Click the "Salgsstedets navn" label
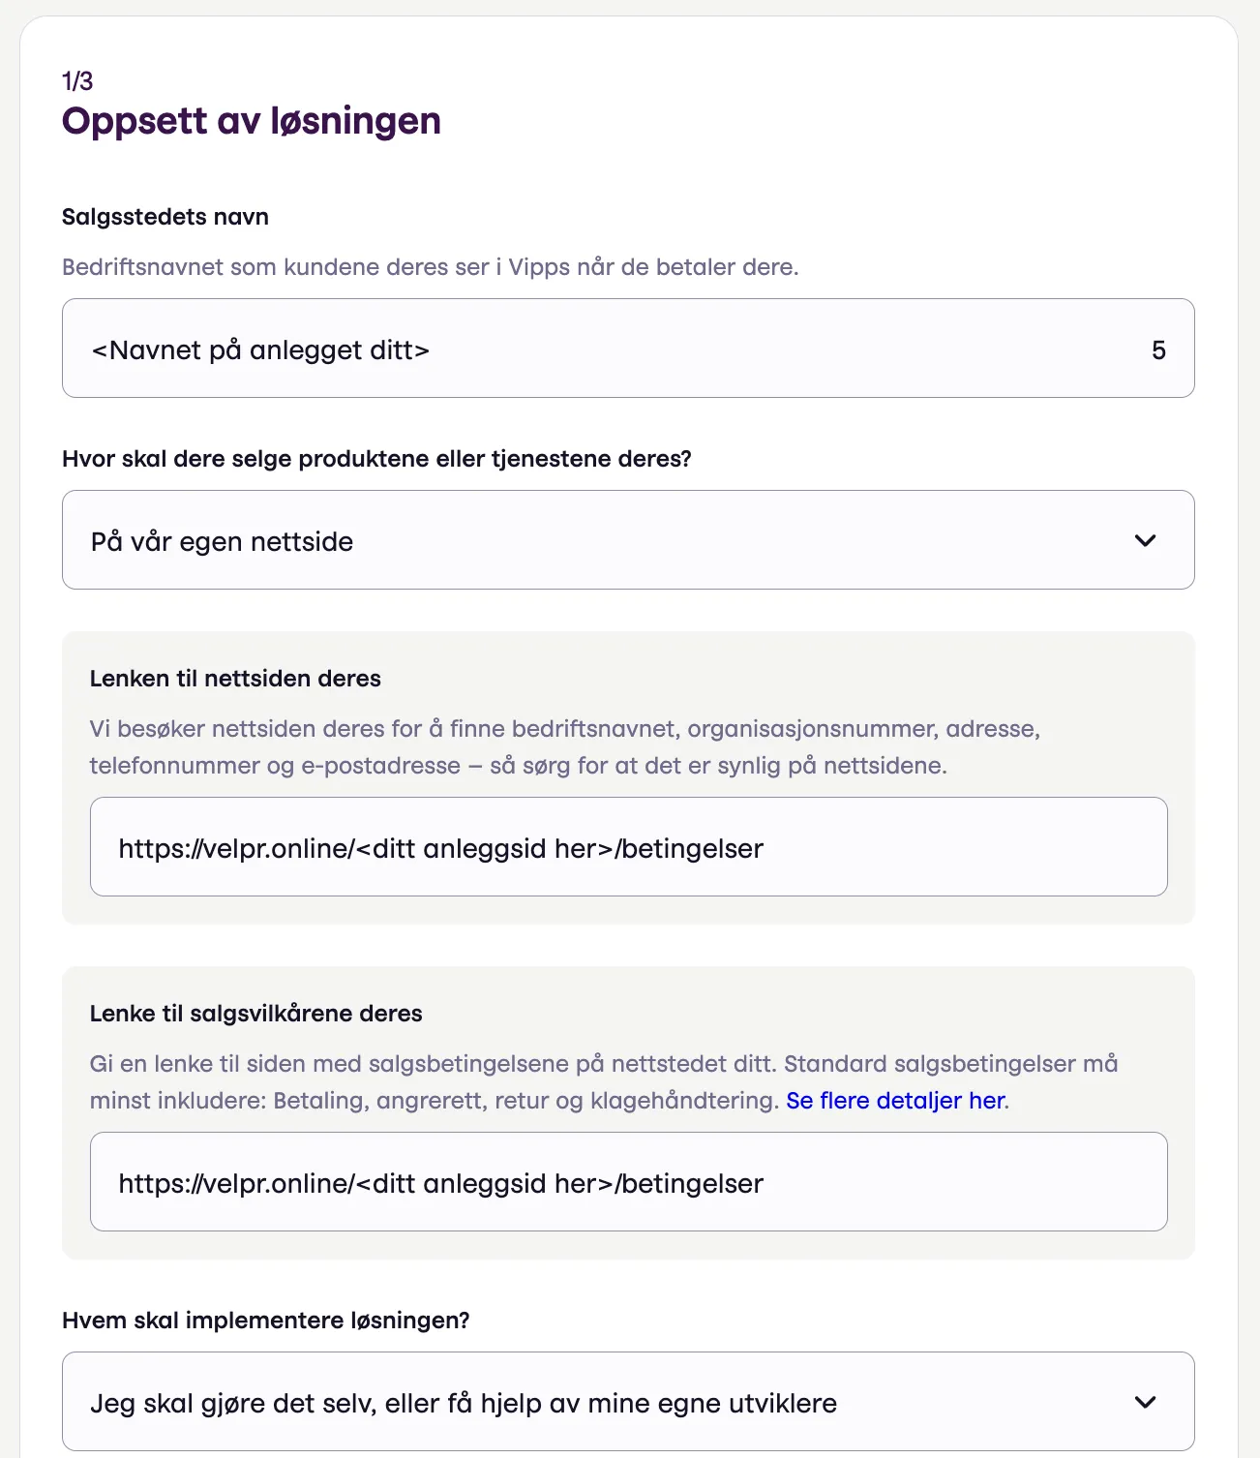 click(165, 216)
